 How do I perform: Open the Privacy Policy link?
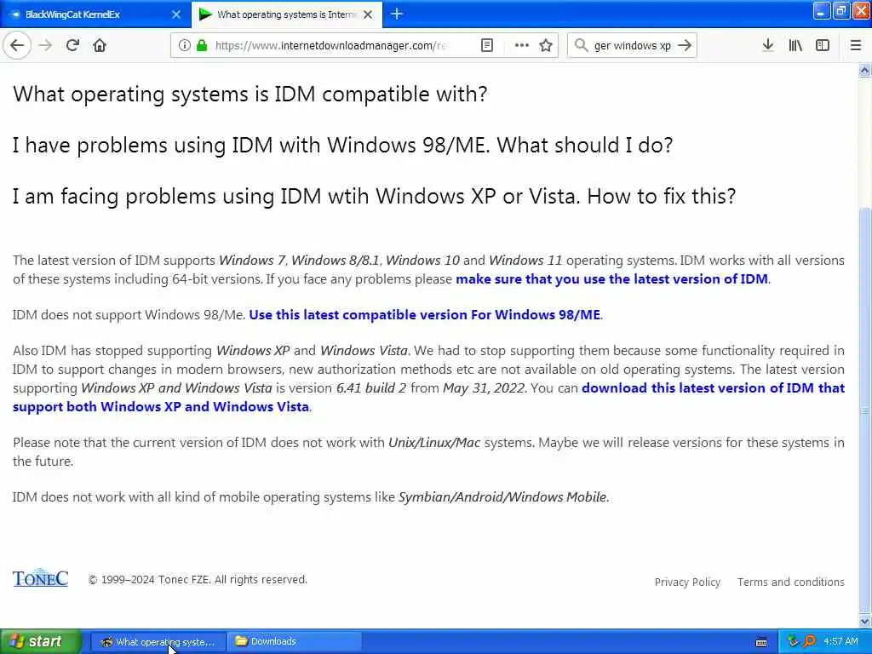687,582
